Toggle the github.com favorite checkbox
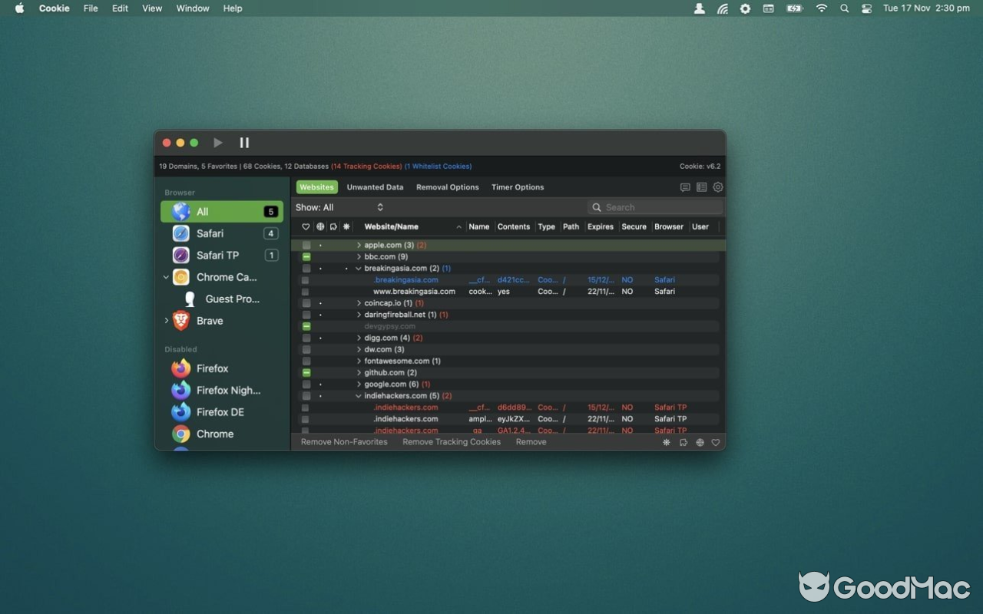 pyautogui.click(x=306, y=373)
